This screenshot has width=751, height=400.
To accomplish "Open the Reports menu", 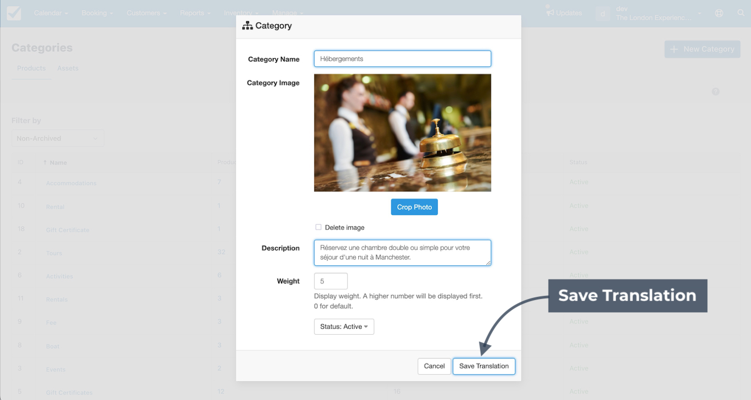I will point(195,13).
